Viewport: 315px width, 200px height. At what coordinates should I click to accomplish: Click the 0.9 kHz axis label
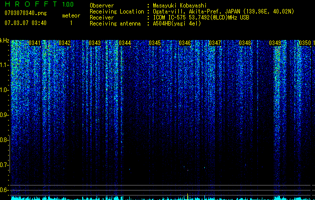click(4, 115)
